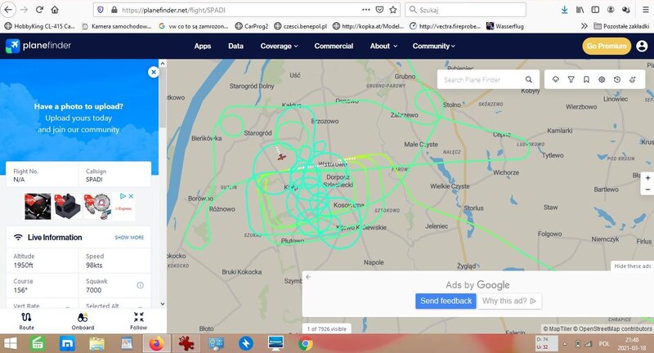Open the Firefox account icon
The image size is (654, 353).
tap(611, 10)
